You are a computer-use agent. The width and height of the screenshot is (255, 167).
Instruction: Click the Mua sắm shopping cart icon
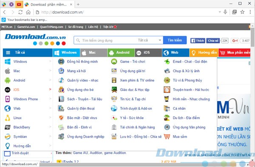tap(167, 136)
